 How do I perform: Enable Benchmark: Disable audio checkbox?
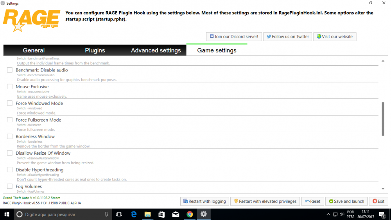[x=10, y=70]
